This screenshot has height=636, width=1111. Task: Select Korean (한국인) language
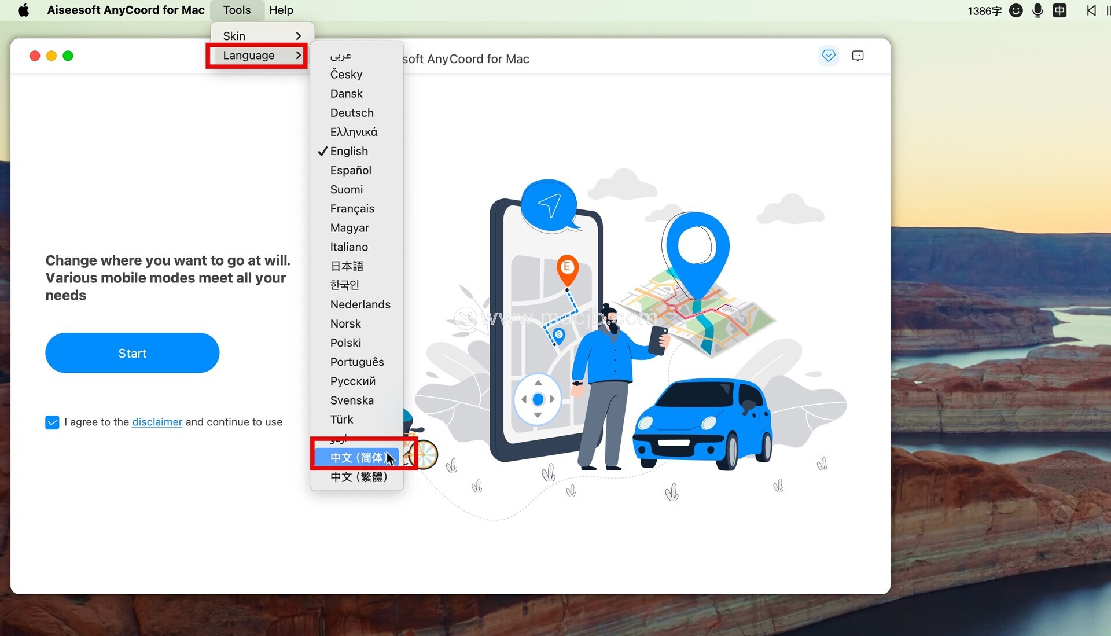tap(356, 285)
